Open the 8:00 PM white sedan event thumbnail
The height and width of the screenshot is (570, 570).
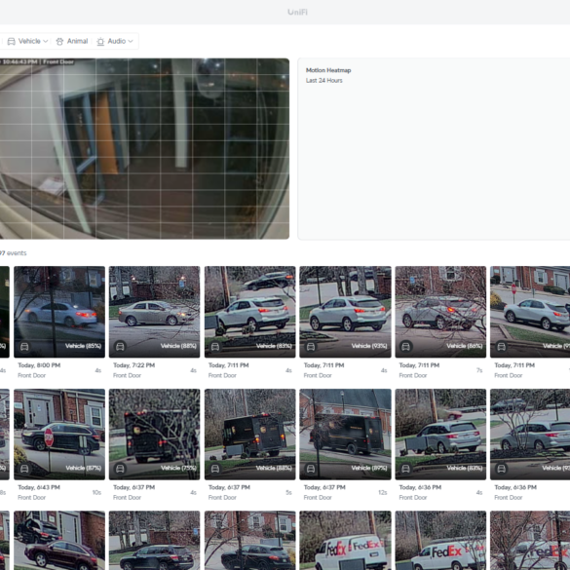coord(59,312)
